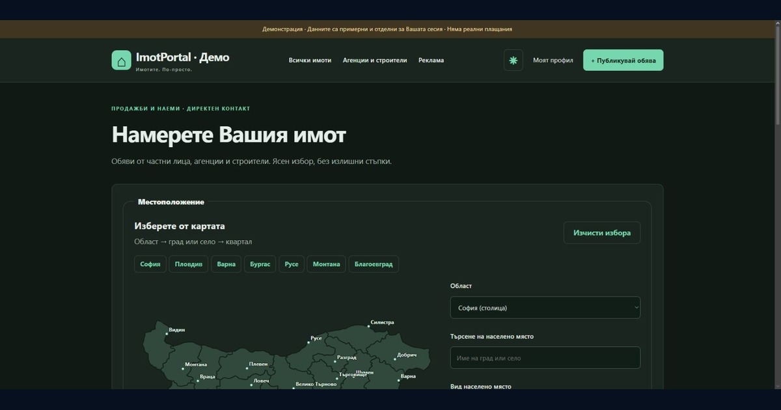Click the ПРОДАЖБИ И НАЕМИ tagline text
The image size is (781, 410).
[181, 109]
